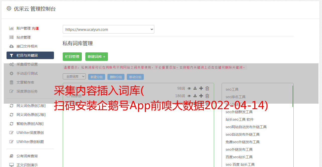Select keyword seo网站自动发布外链工具
322x167 pixels.
click(246, 127)
